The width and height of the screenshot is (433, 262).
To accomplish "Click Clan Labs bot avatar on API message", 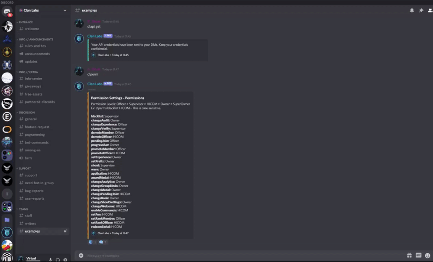I will [79, 38].
